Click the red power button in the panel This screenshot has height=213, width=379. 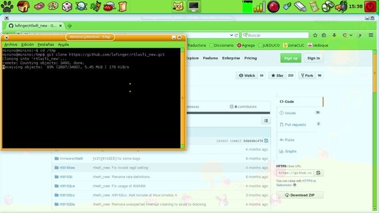click(370, 7)
